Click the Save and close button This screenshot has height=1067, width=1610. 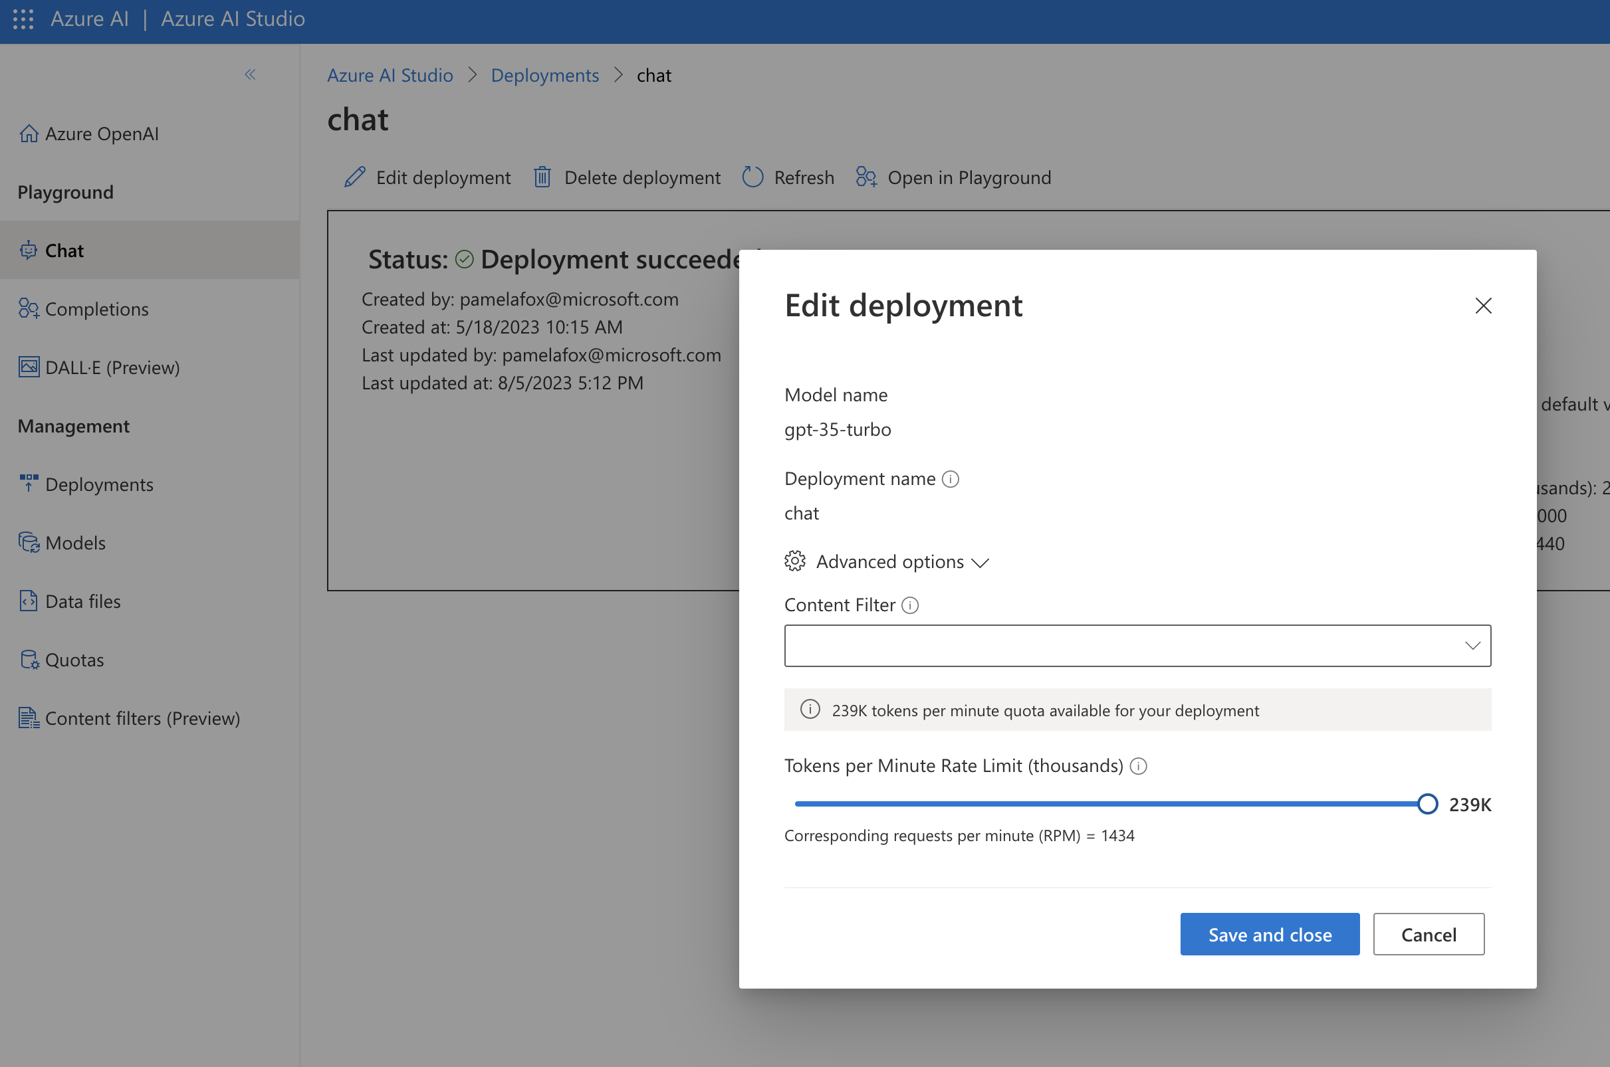[x=1269, y=933]
